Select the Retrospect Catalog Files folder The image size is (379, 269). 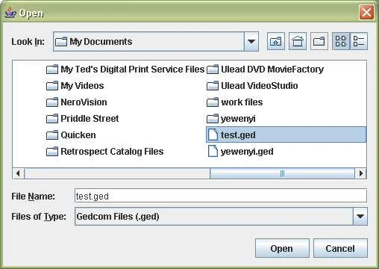pos(105,151)
